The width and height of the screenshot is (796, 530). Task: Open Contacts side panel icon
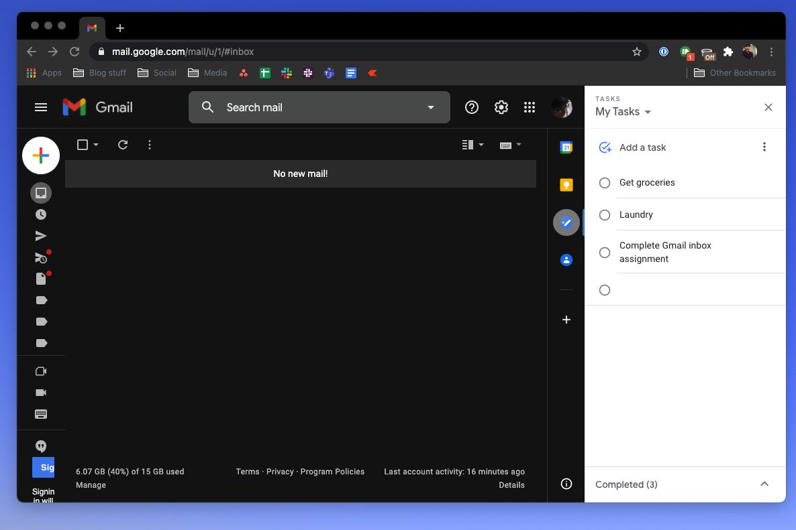tap(566, 260)
